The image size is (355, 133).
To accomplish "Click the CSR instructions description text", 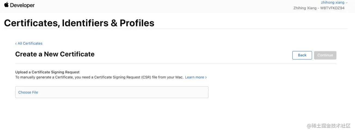I will [99, 77].
